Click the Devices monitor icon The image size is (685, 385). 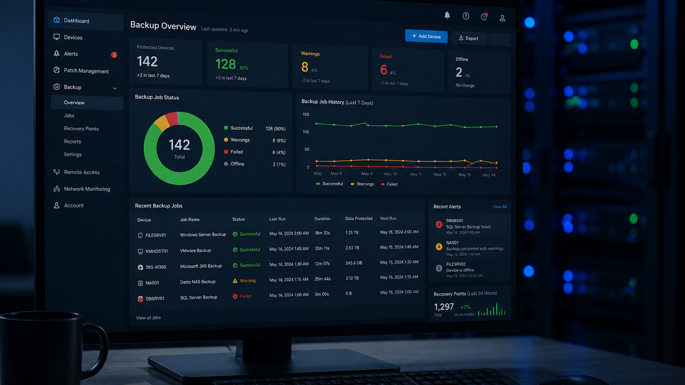tap(57, 37)
